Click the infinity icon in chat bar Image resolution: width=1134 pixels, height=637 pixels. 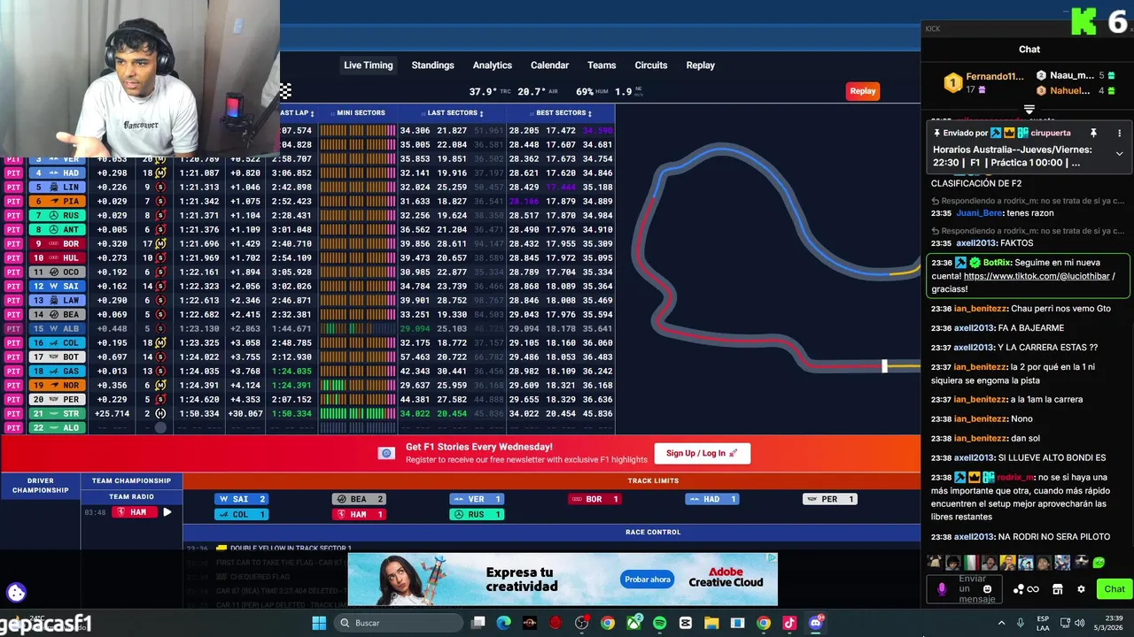click(x=1033, y=589)
